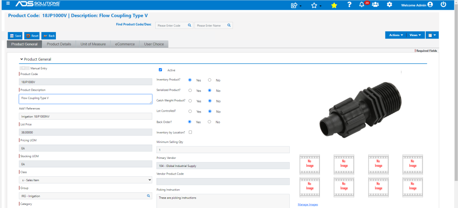
Task: Set Lot Controlled to Yes
Action: tap(190, 111)
